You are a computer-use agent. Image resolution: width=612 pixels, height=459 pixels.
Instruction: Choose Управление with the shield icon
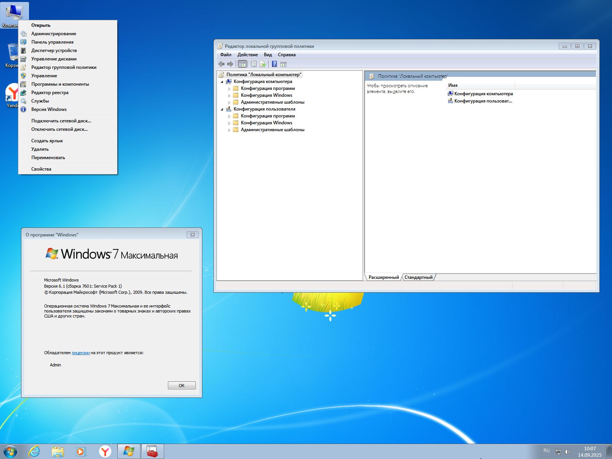[68, 76]
